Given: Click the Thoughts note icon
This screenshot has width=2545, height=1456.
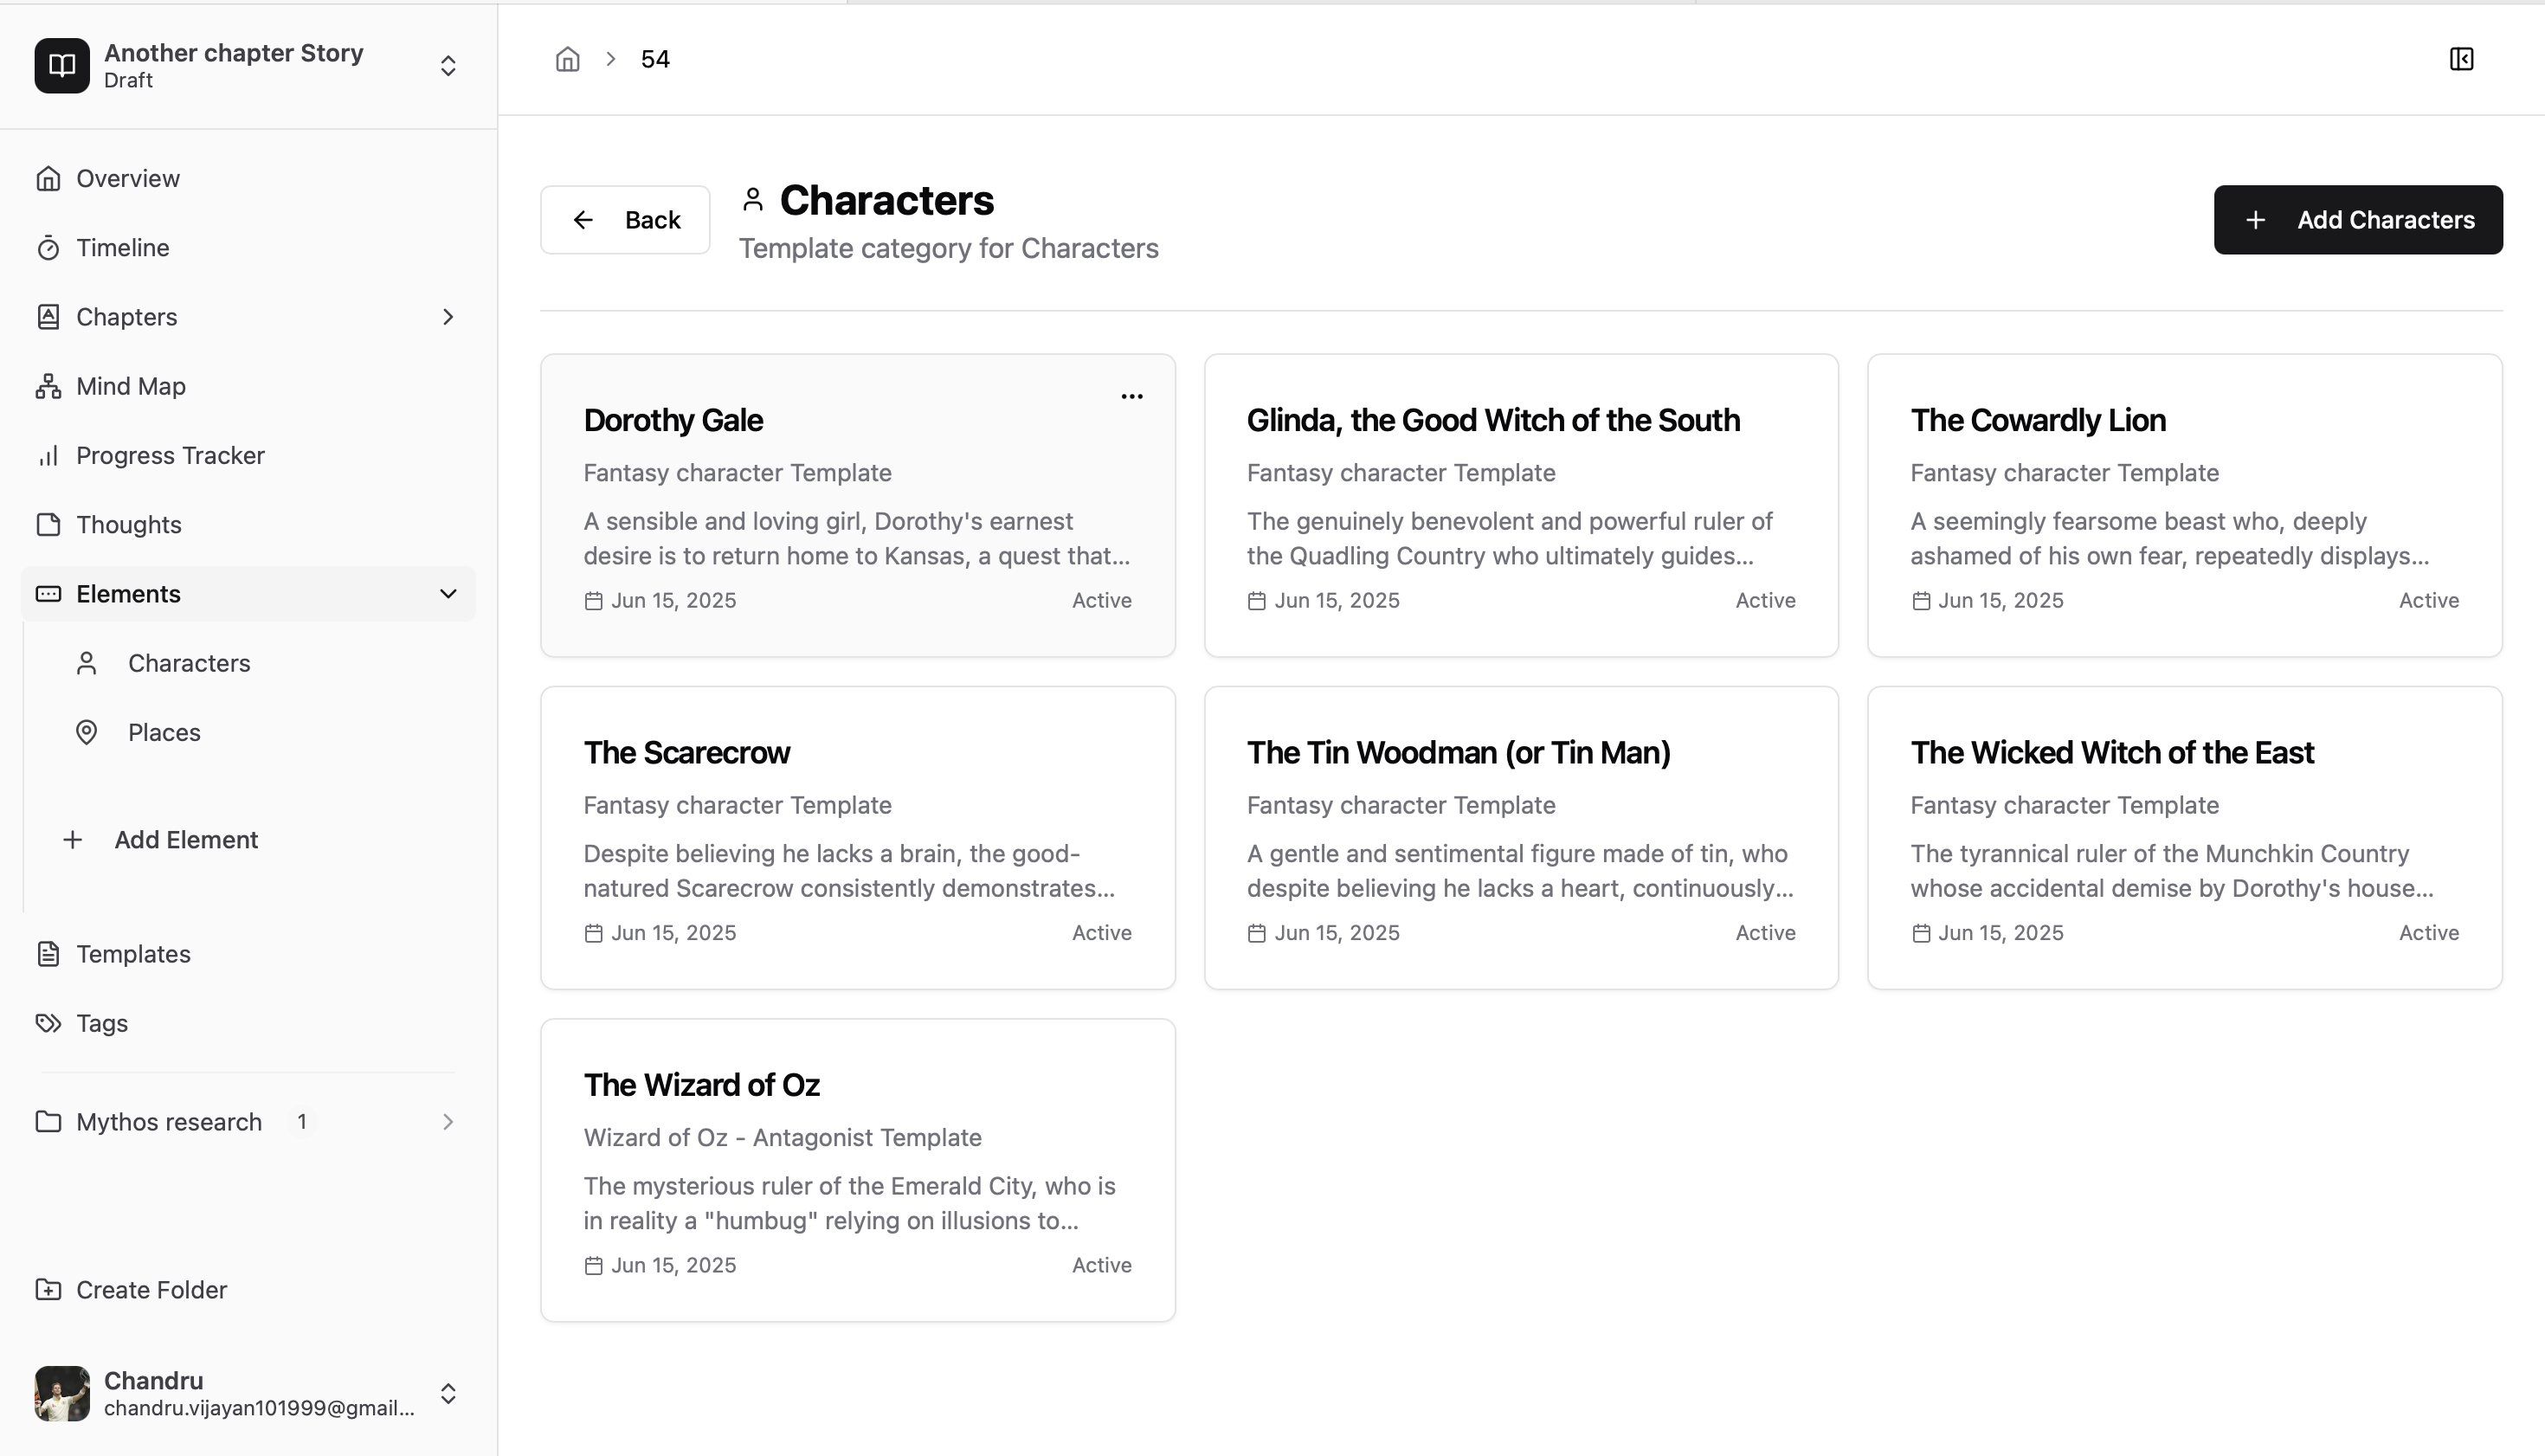Looking at the screenshot, I should click(48, 525).
